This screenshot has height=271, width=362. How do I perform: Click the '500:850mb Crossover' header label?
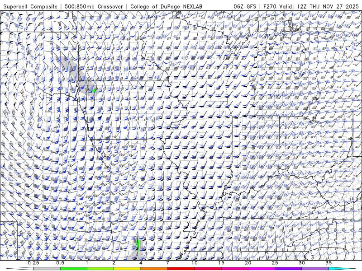click(x=94, y=6)
